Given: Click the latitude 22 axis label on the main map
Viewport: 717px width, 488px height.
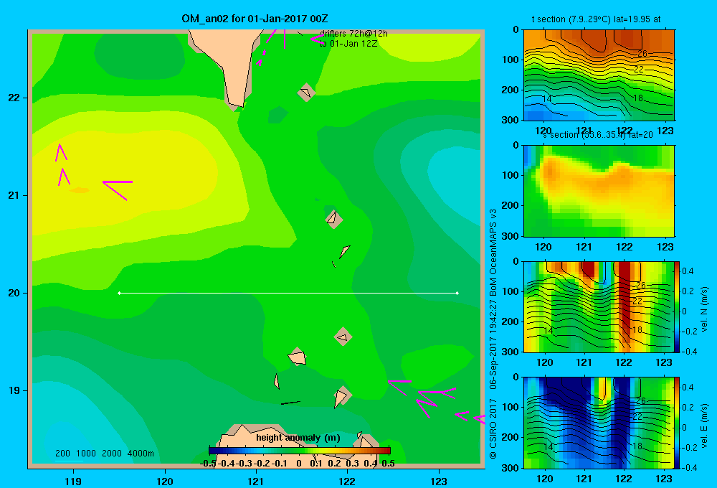Looking at the screenshot, I should pyautogui.click(x=14, y=98).
